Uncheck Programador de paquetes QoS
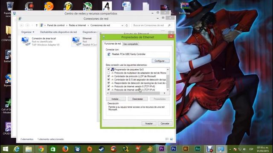This screenshot has width=273, height=153. [x=109, y=69]
